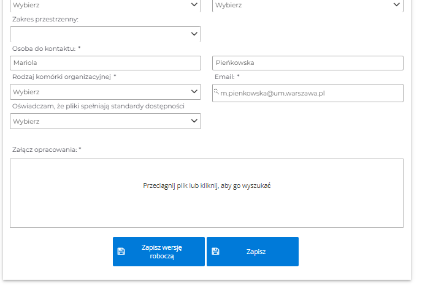425x292 pixels.
Task: Click the "Email:" label
Action: pos(224,77)
